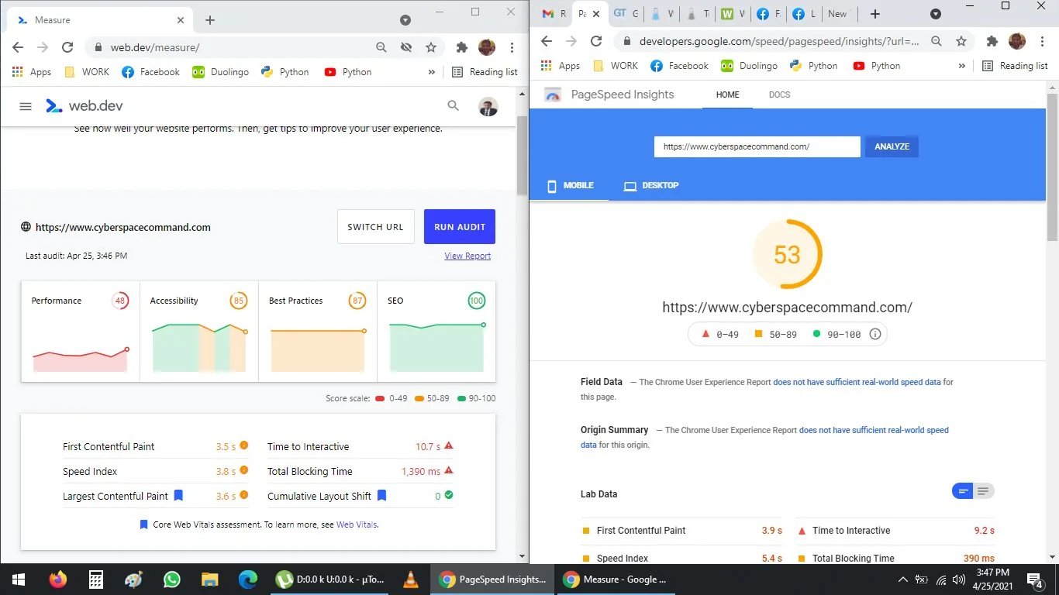Viewport: 1059px width, 595px height.
Task: Open File Explorer from the taskbar
Action: coord(209,580)
